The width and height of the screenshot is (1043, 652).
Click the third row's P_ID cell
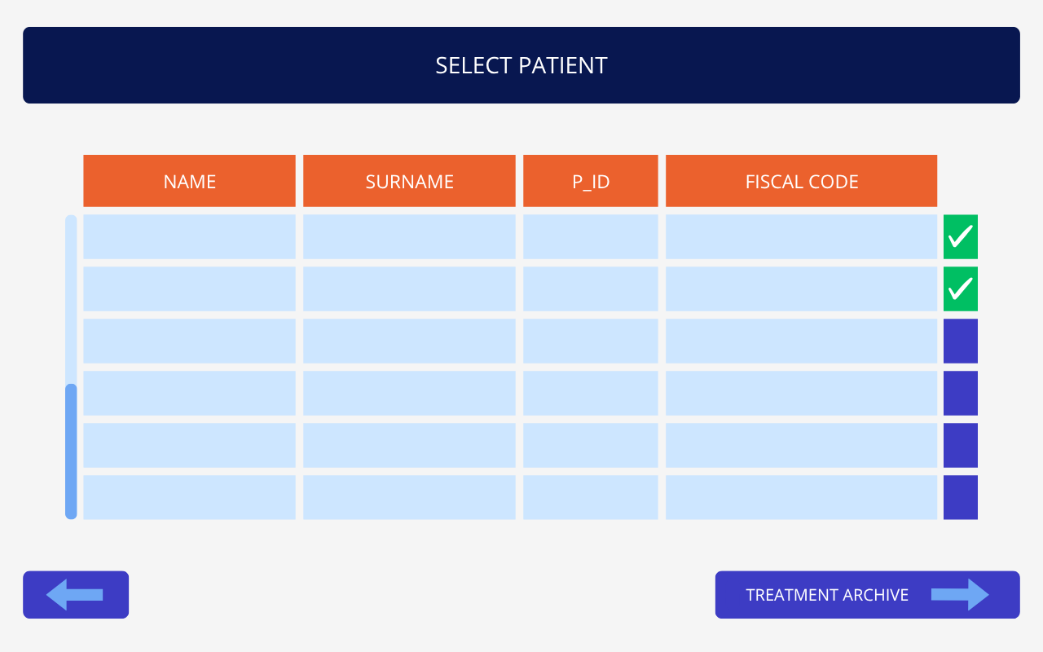[591, 341]
